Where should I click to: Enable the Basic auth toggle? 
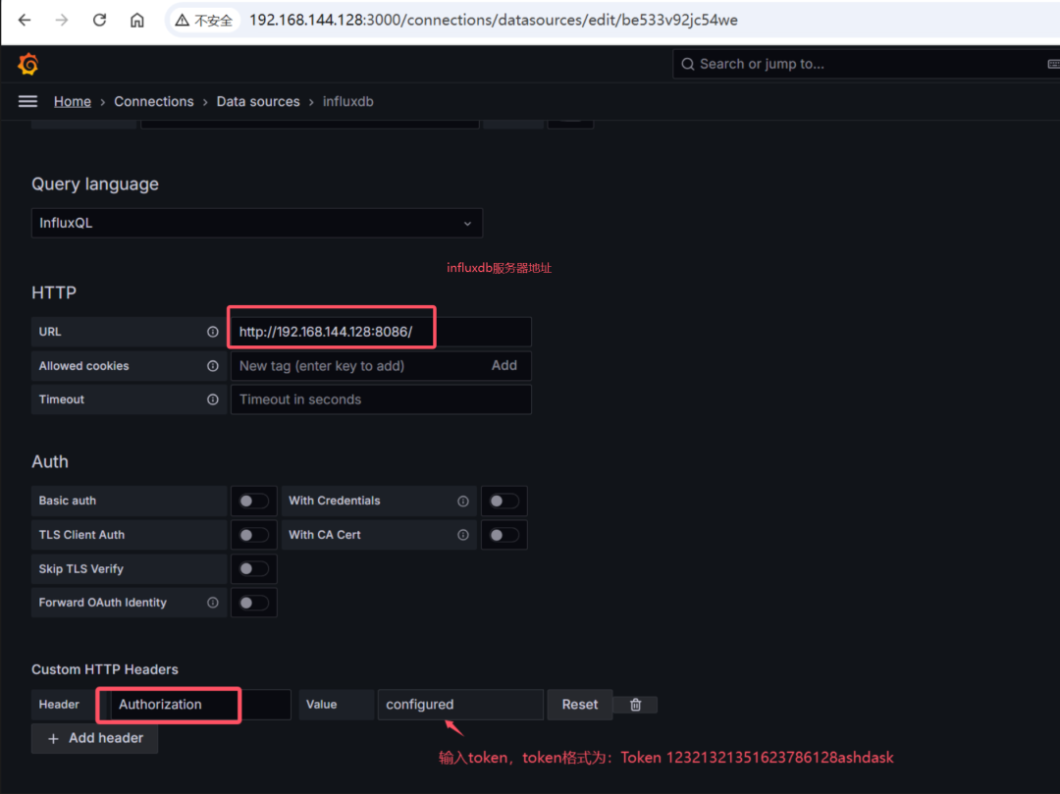pos(253,501)
